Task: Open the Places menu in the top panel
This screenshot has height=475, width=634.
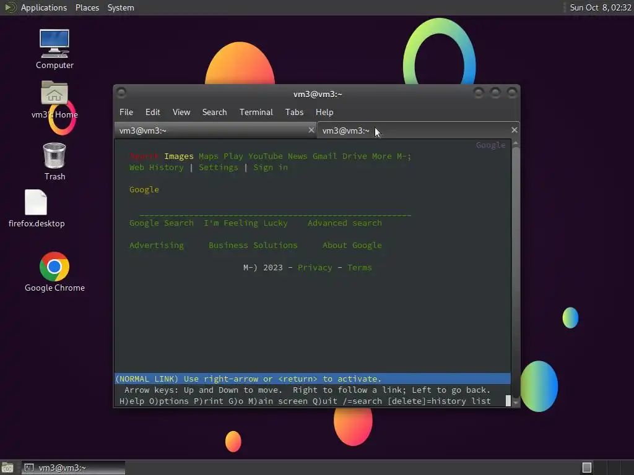Action: (87, 7)
